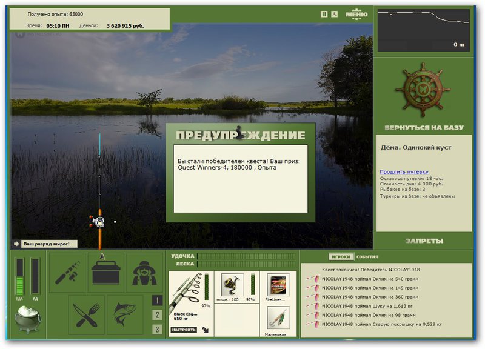Viewport: 485px width, 349px height.
Task: Click the Продлить путевку link
Action: [404, 172]
